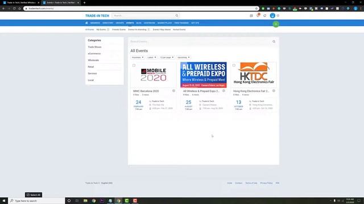
Task: Click the home icon in the blue navigation bar
Action: (x=86, y=23)
